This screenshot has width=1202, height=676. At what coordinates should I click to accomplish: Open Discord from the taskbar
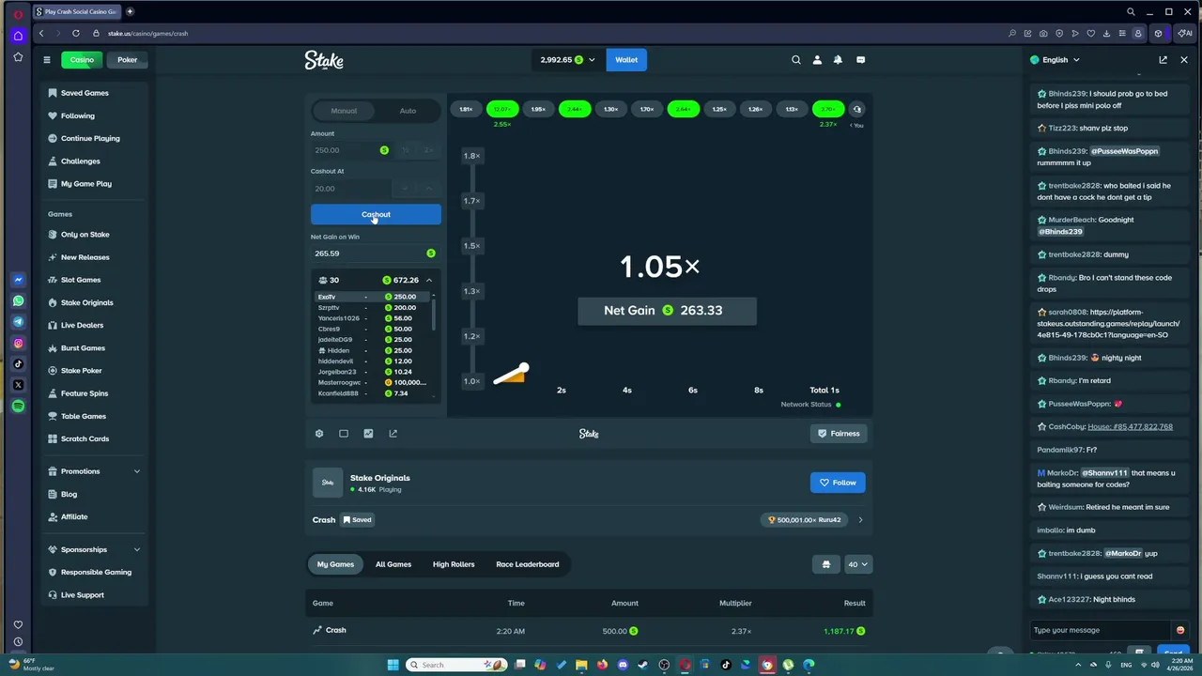click(623, 665)
